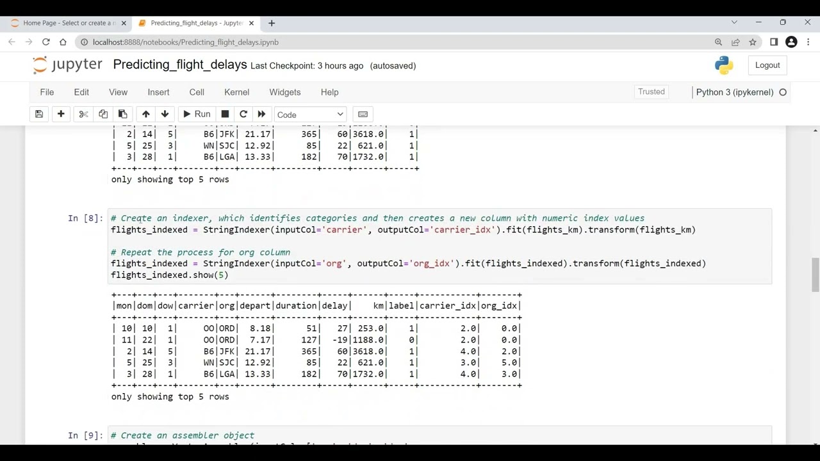Open a new browser tab
820x461 pixels.
click(272, 23)
